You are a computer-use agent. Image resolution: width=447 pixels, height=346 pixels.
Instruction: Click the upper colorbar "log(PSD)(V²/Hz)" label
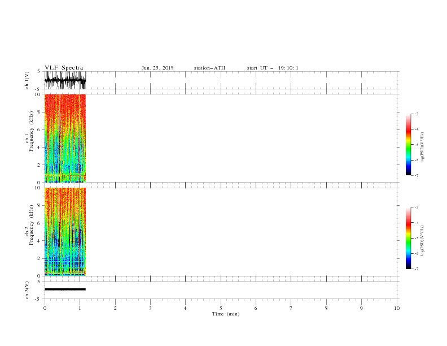tap(423, 148)
